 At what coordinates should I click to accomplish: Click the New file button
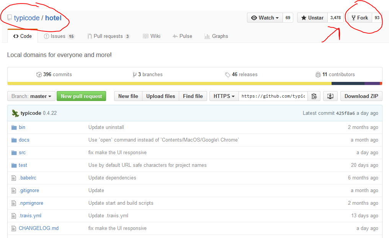pyautogui.click(x=128, y=96)
